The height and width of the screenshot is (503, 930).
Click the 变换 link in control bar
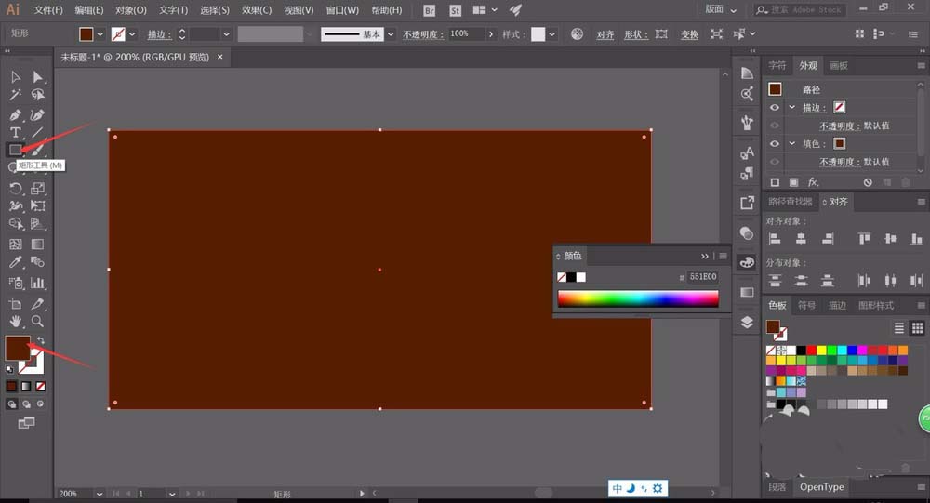tap(689, 34)
